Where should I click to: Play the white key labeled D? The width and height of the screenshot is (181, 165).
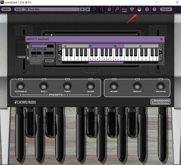(x=97, y=59)
